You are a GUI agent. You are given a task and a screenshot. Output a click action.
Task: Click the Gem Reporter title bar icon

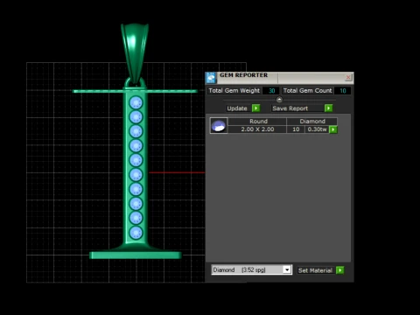pyautogui.click(x=211, y=78)
